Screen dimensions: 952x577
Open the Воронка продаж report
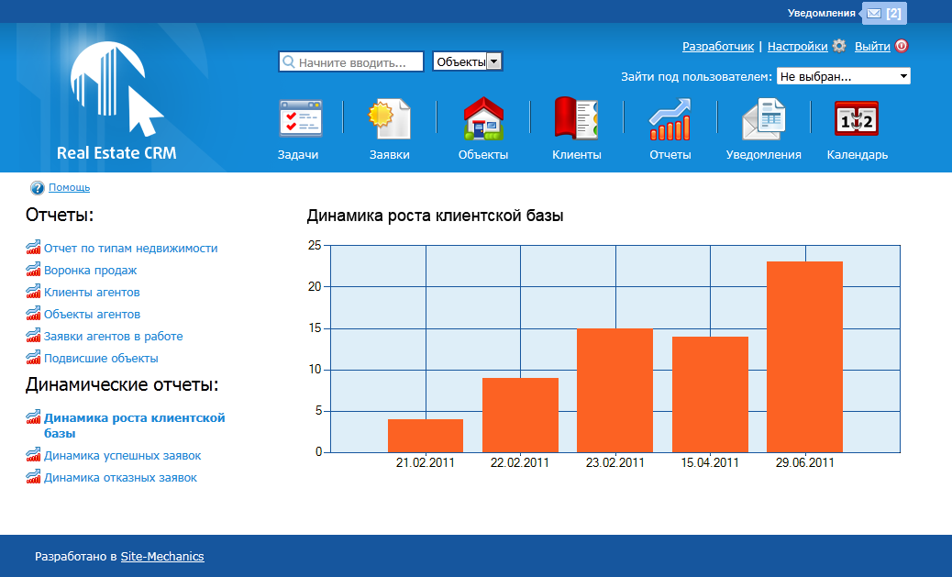click(x=90, y=271)
